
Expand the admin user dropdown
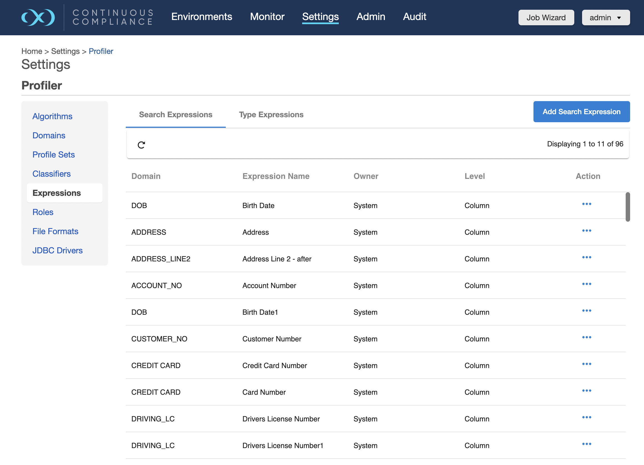[605, 17]
